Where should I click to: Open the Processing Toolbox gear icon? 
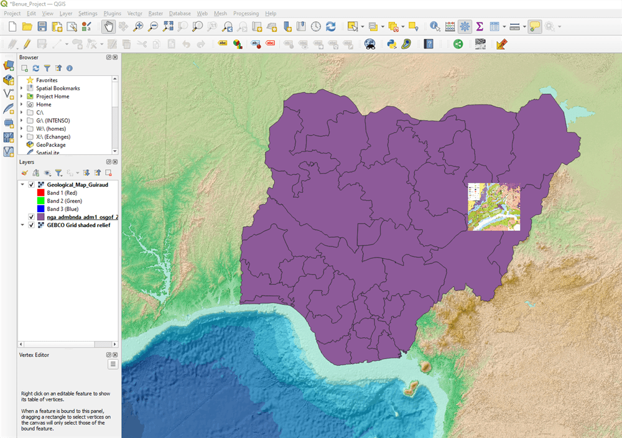pyautogui.click(x=465, y=26)
